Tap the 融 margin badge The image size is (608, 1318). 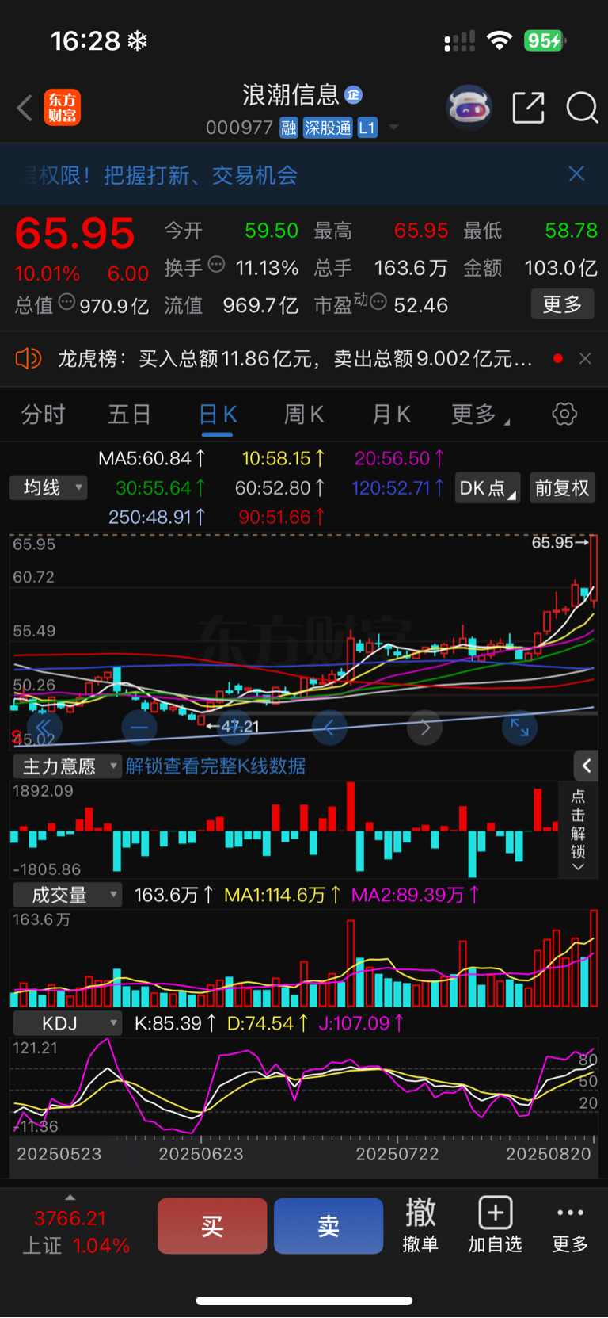289,128
